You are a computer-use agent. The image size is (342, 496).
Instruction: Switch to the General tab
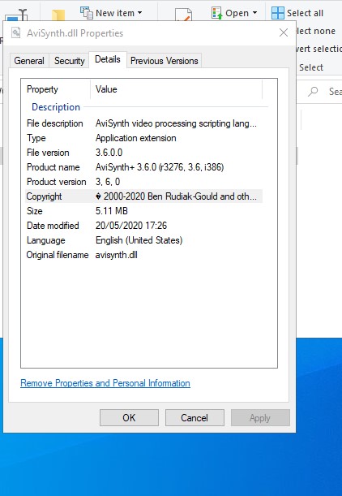[x=29, y=60]
